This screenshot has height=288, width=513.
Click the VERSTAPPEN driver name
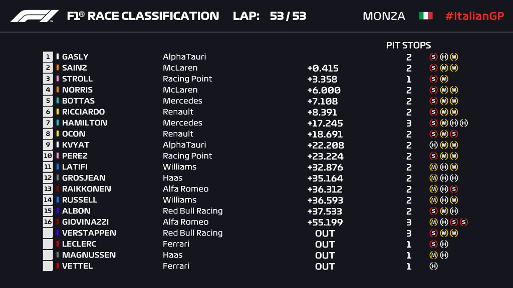[x=89, y=233]
